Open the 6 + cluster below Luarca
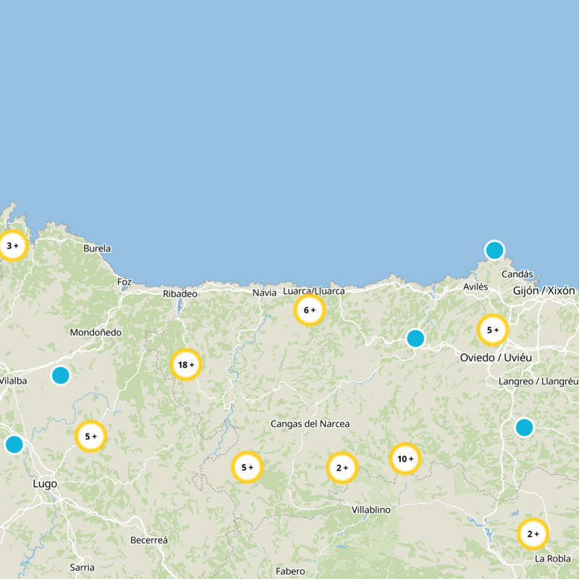Screen dimensions: 579x579 tap(310, 310)
